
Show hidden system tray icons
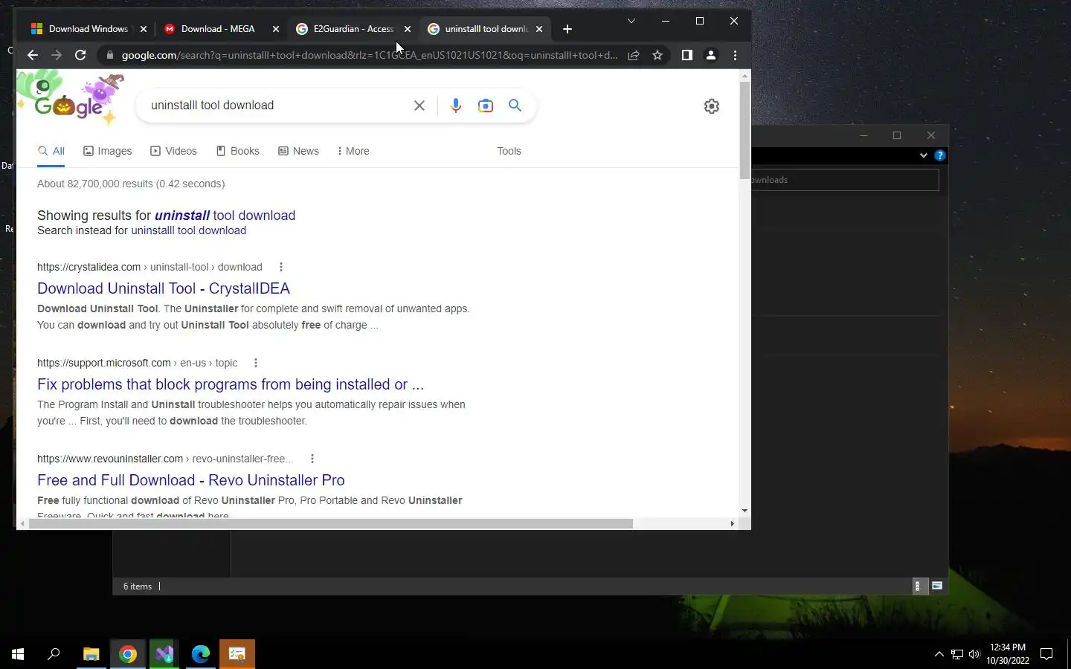(939, 654)
